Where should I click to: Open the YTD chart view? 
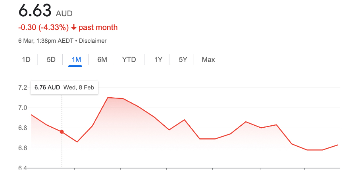129,60
